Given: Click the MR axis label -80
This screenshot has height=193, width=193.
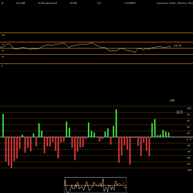Looking at the screenshot, I should pyautogui.click(x=188, y=164).
